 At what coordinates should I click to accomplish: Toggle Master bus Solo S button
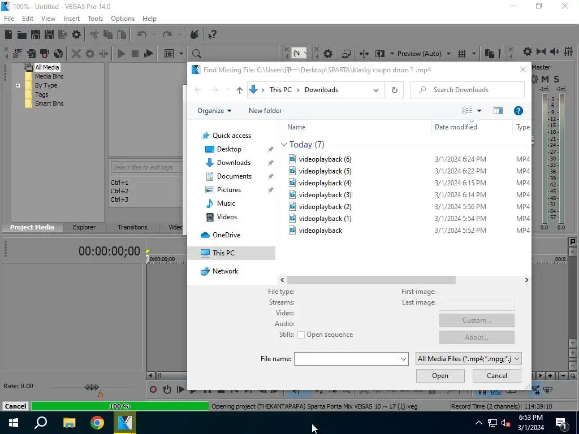[556, 79]
